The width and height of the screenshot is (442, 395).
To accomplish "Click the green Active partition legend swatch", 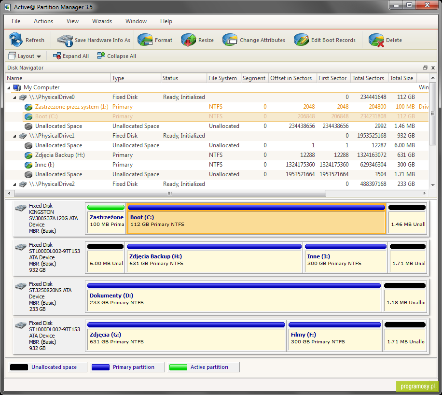I will 178,367.
